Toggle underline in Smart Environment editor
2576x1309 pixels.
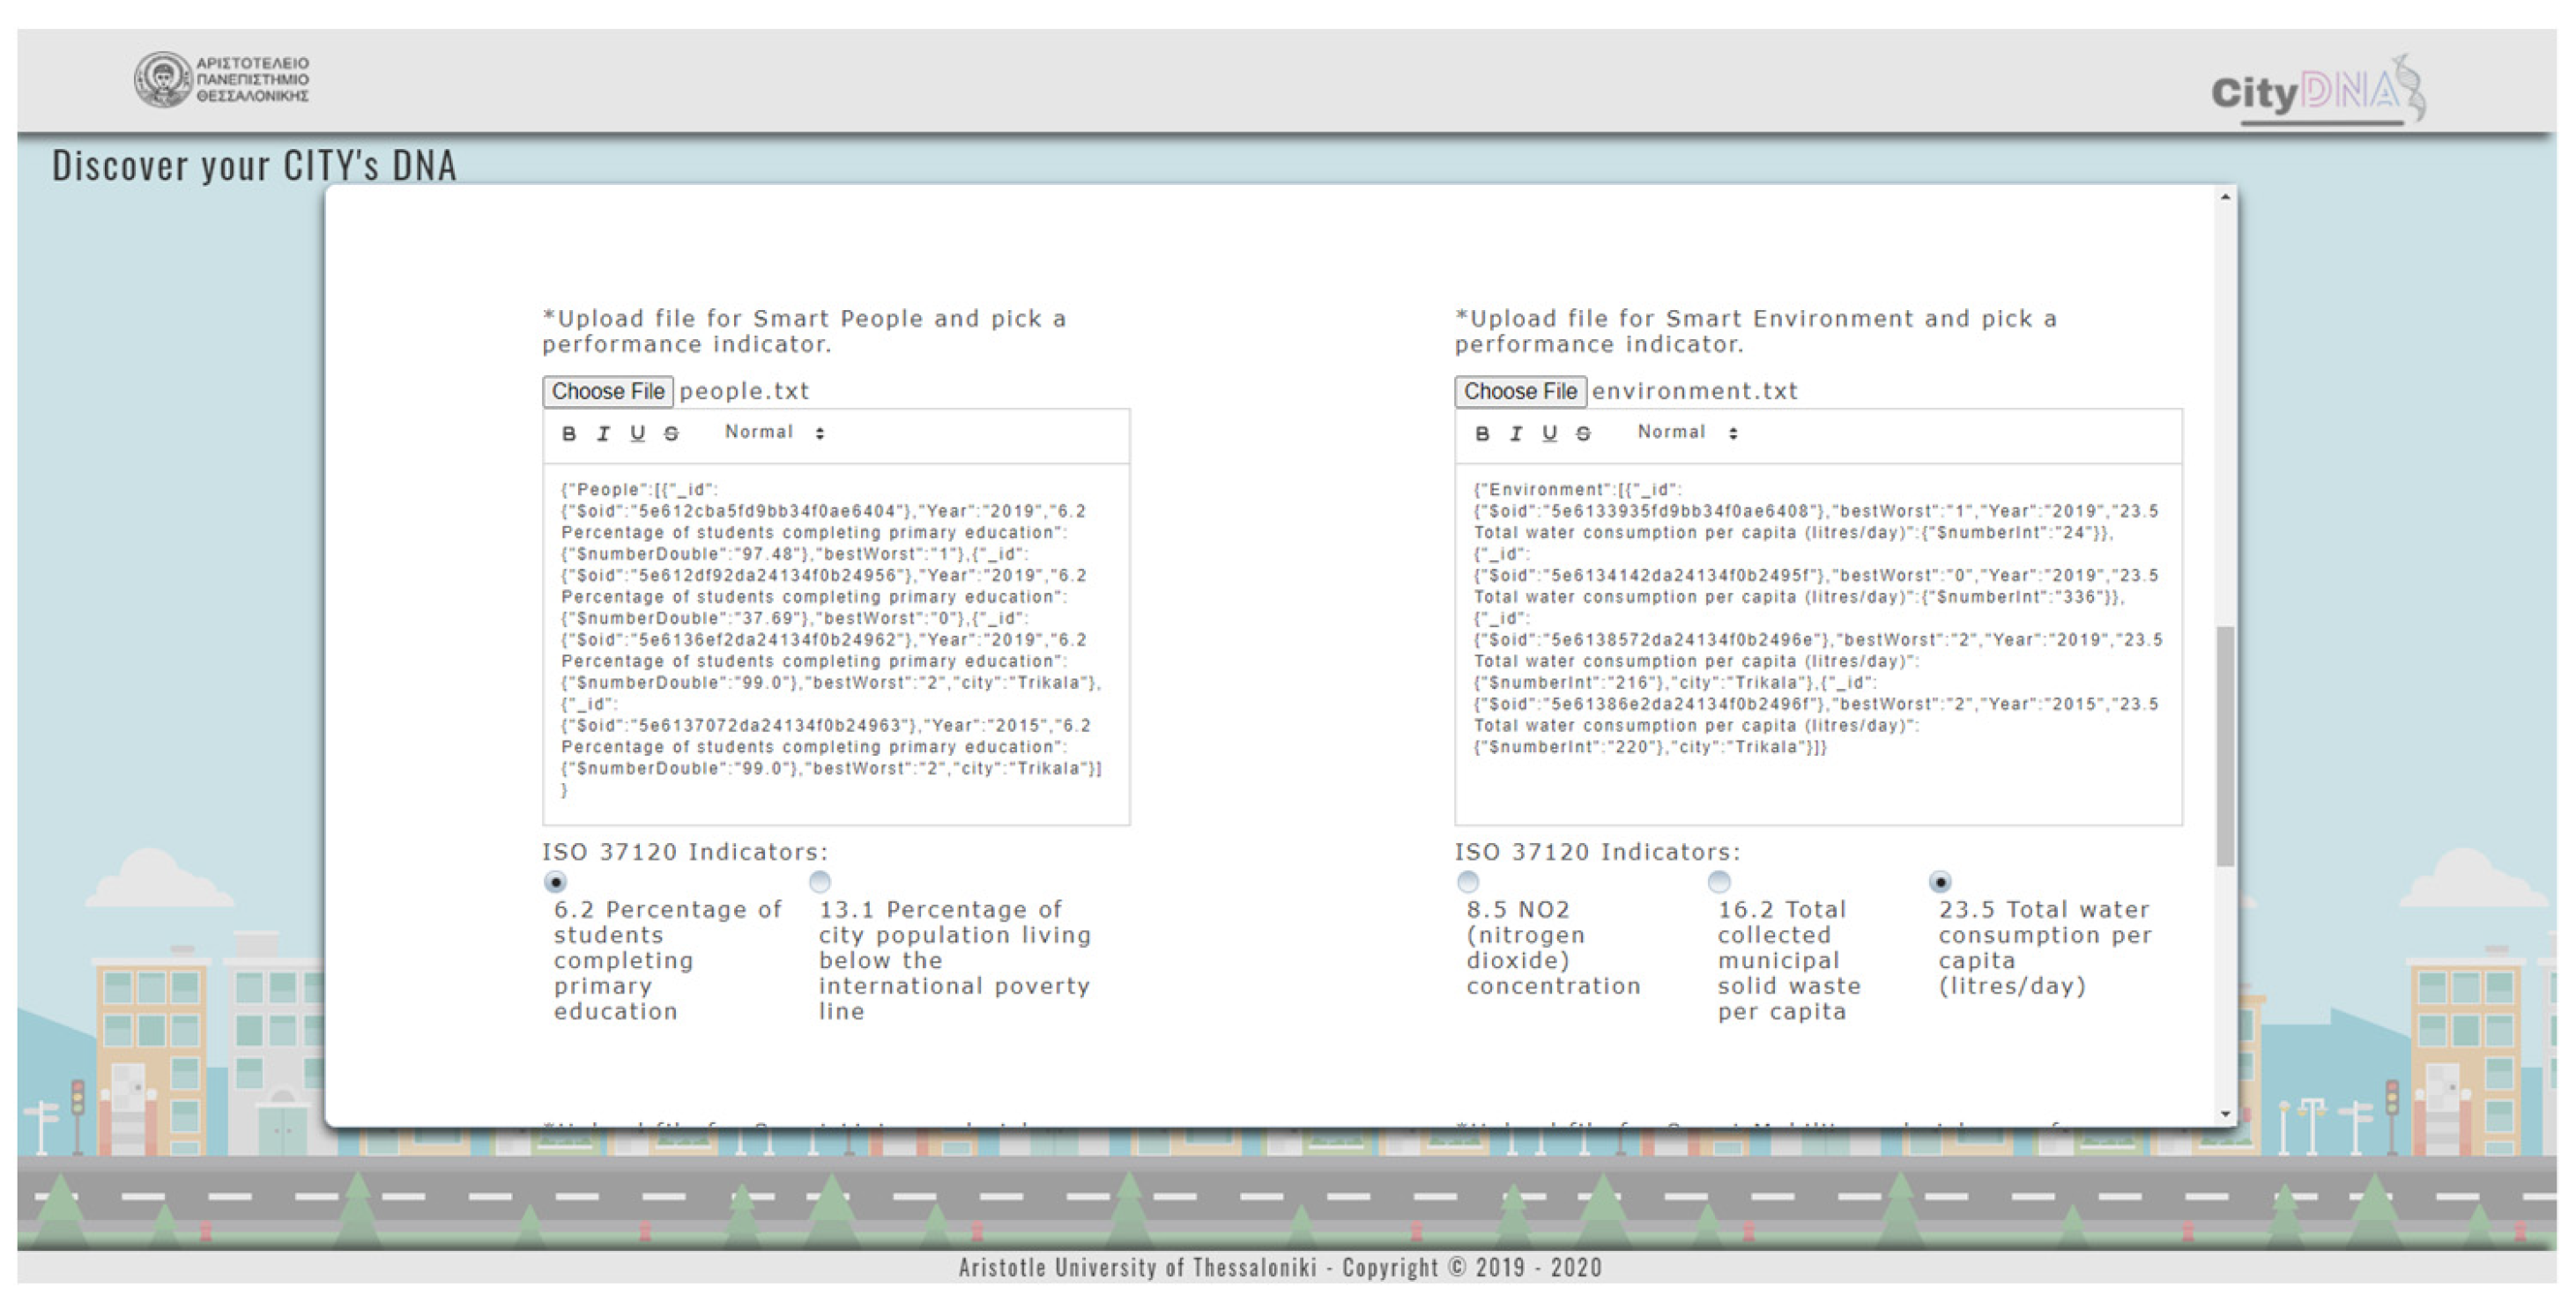click(x=1550, y=433)
